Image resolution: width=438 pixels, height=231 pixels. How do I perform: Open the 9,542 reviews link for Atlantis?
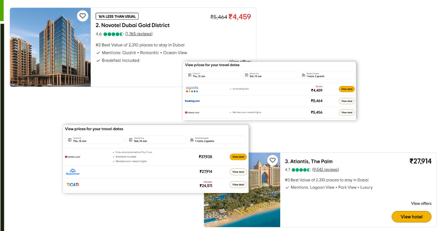pos(325,169)
